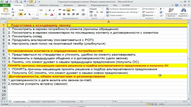Open Стили ячеек dropdown
The height and width of the screenshot is (107, 191).
click(115, 15)
